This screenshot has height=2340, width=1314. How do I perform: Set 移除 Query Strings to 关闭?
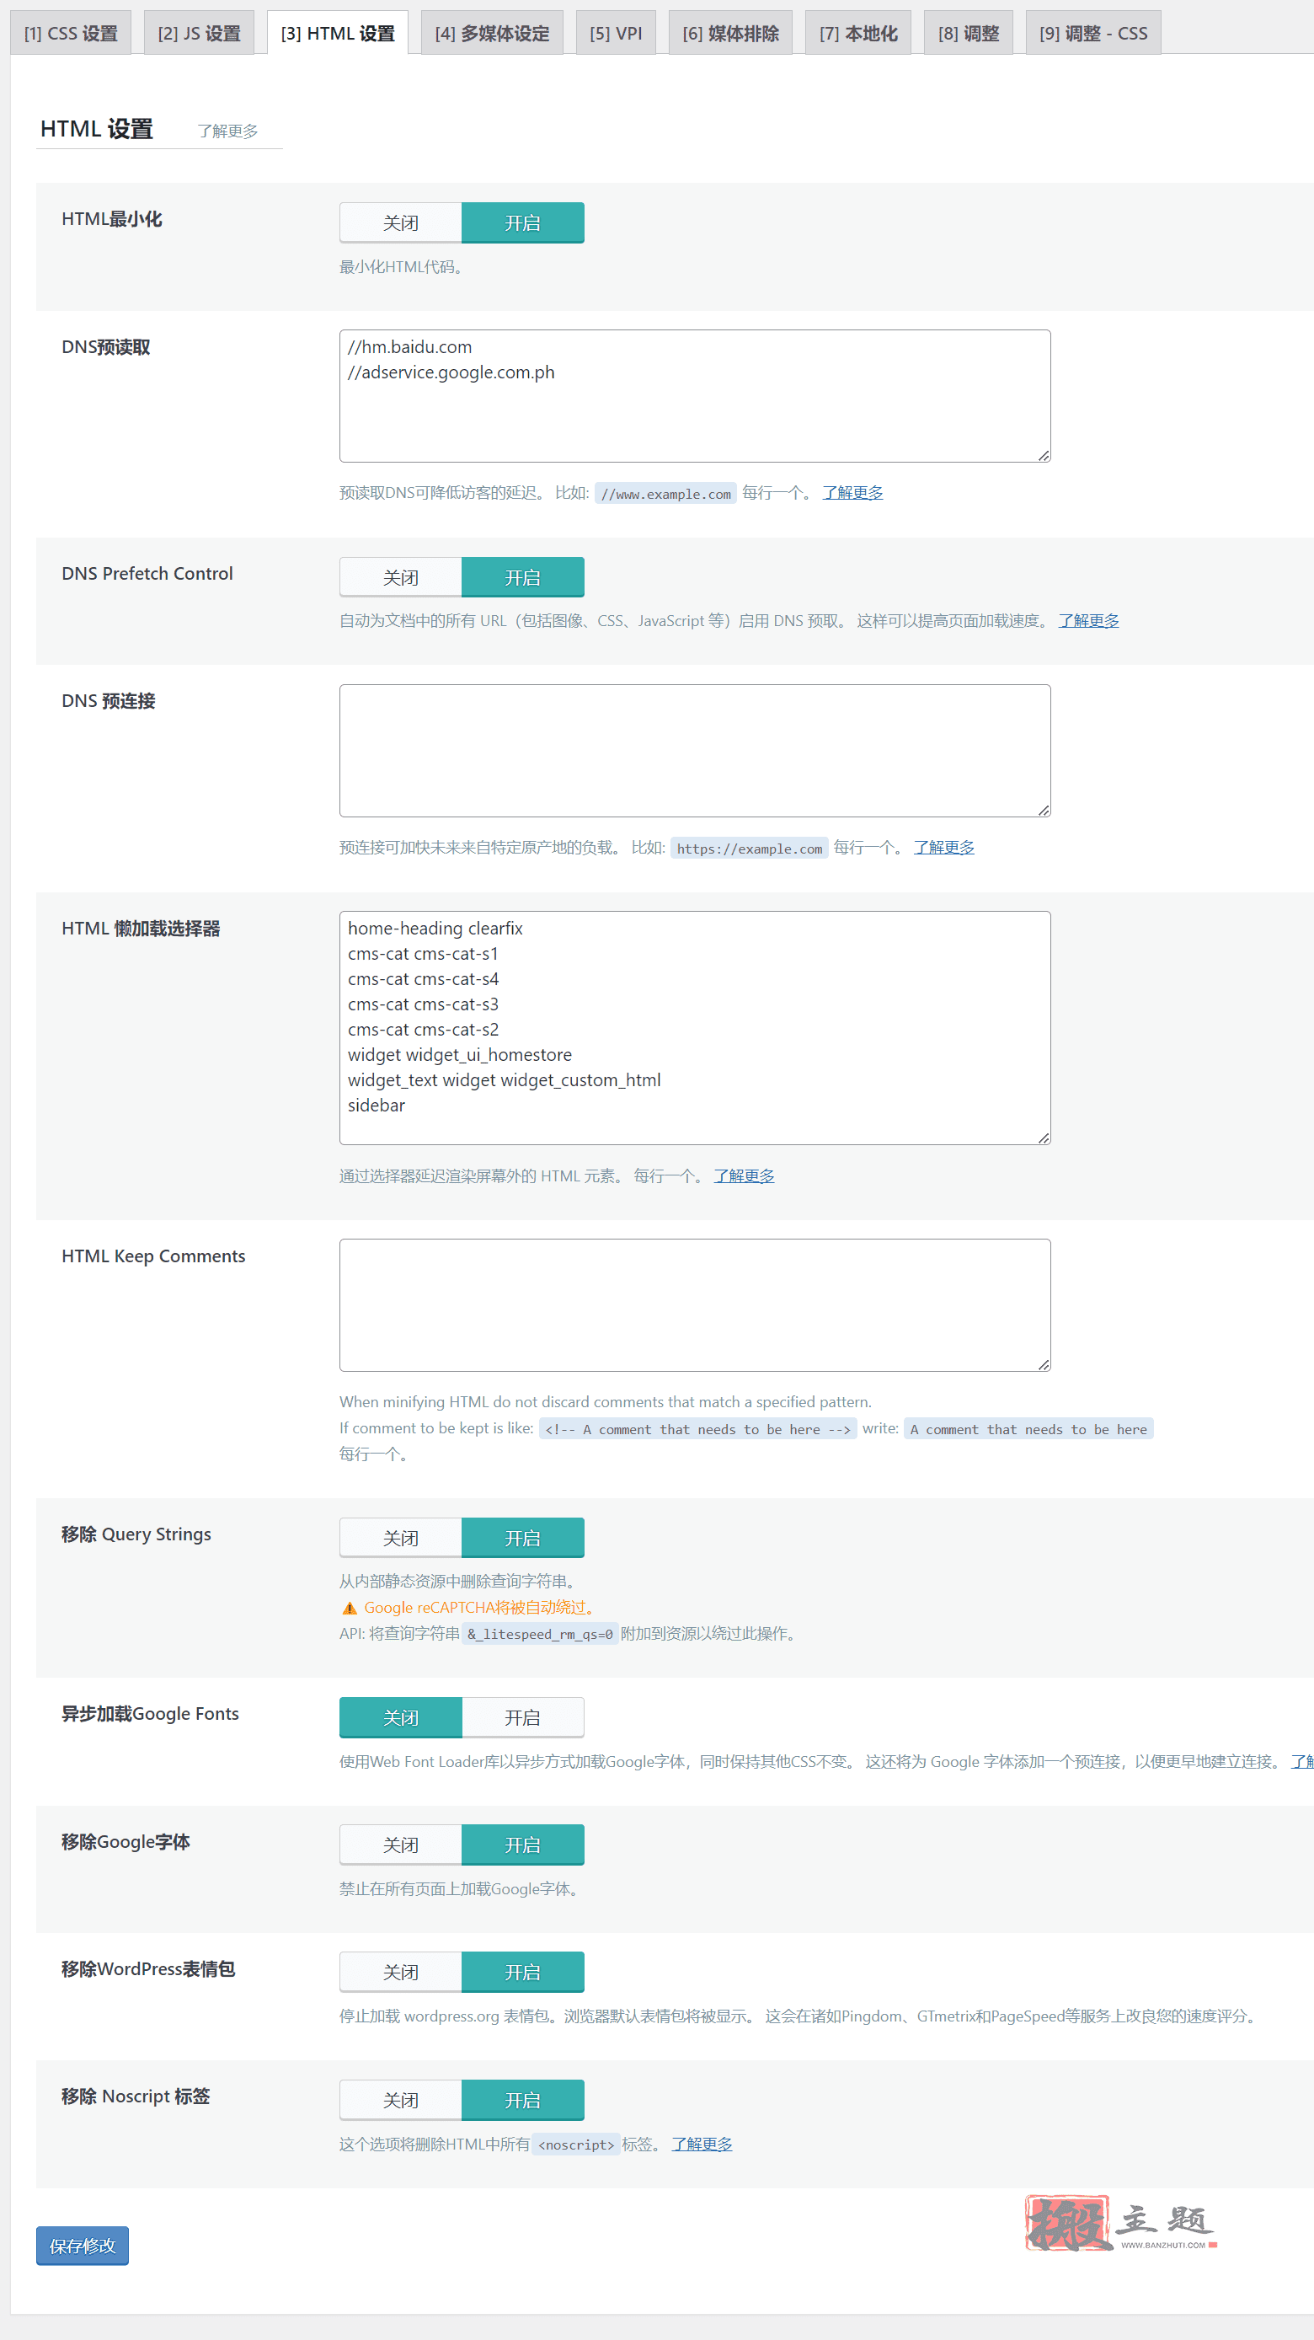point(400,1538)
